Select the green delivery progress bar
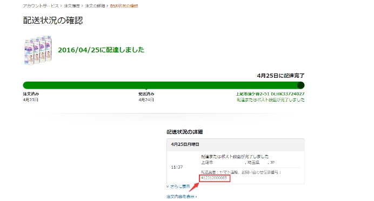374x201 pixels. pos(164,85)
